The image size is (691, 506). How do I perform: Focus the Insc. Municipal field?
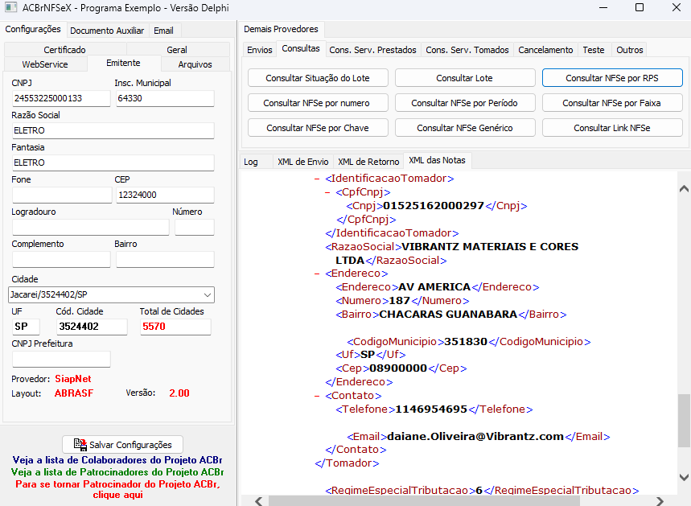(x=165, y=98)
